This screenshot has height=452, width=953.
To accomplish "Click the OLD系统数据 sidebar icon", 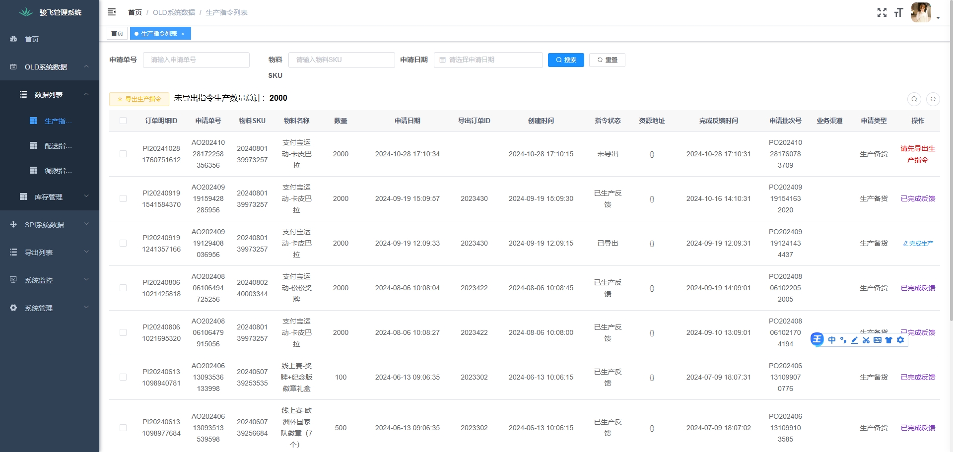I will [13, 66].
